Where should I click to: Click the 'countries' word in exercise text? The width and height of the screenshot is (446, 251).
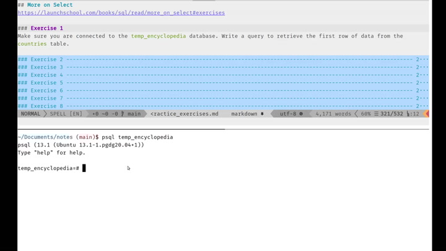(32, 44)
